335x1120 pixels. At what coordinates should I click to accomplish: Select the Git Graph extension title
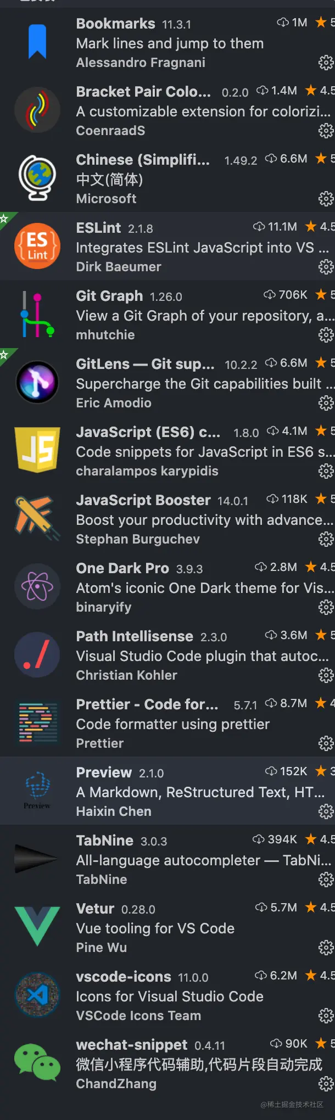tap(109, 296)
